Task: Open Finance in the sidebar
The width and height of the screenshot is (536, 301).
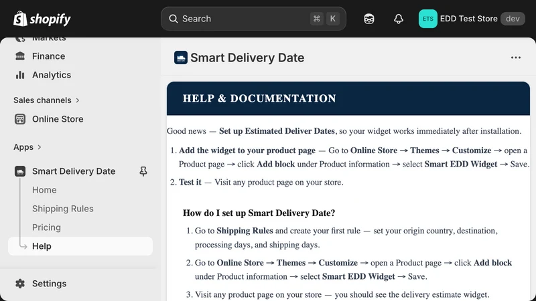Action: tap(48, 56)
